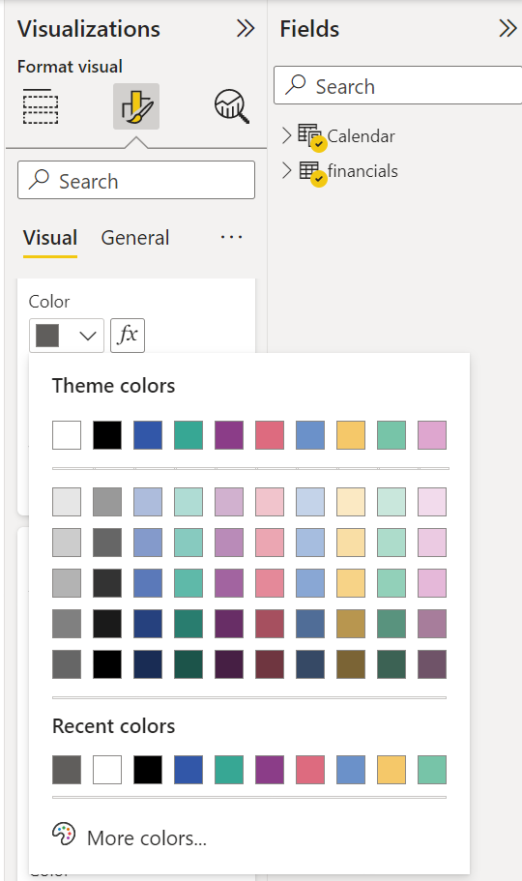Open conditional formatting fx button
The image size is (522, 881).
point(128,336)
